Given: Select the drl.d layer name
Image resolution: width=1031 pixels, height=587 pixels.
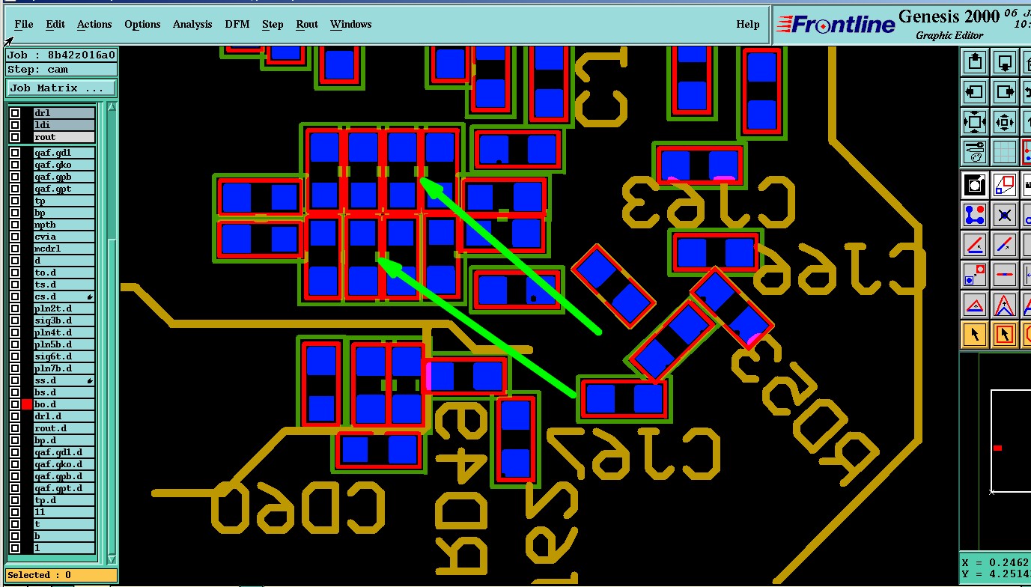Looking at the screenshot, I should point(64,416).
